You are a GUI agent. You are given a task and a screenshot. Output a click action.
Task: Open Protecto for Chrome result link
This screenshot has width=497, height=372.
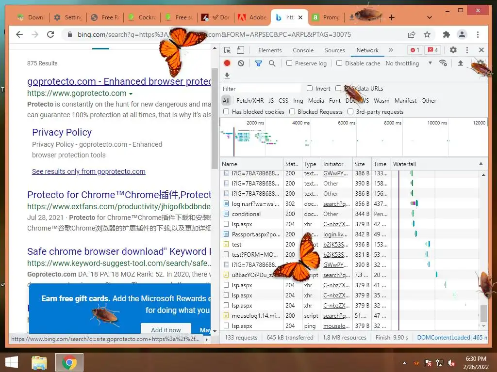[x=119, y=195]
